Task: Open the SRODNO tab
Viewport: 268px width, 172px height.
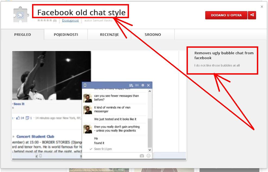Action: click(153, 34)
